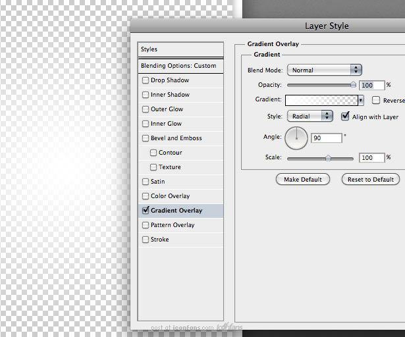Tick the Inner Glow checkbox
This screenshot has width=405, height=337.
click(146, 124)
